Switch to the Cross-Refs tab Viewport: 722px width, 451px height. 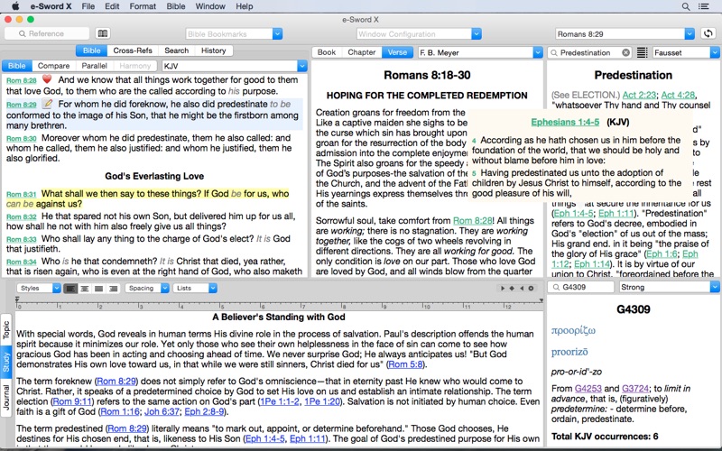coord(133,51)
